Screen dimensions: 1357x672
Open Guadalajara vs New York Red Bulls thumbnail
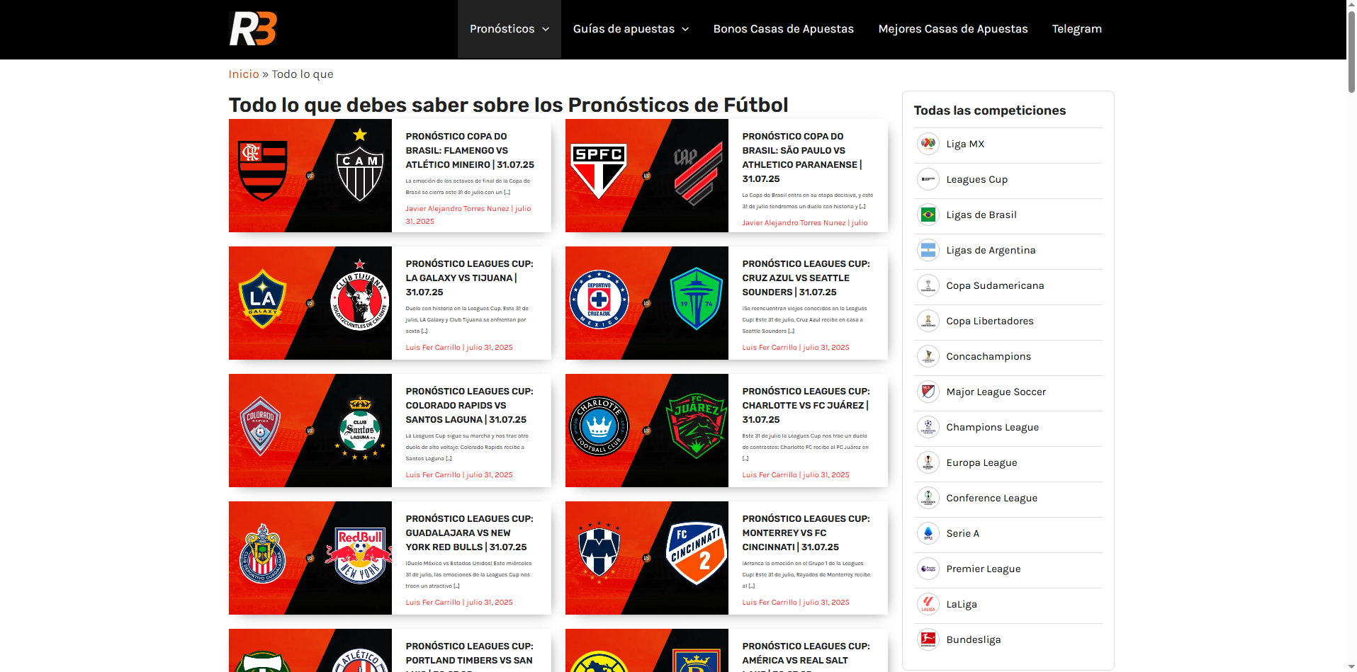310,558
